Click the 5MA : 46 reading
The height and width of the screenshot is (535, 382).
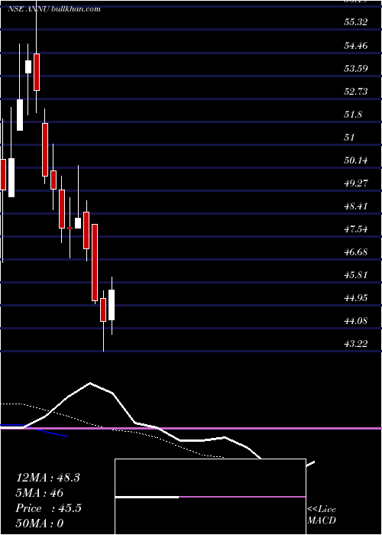(x=40, y=493)
